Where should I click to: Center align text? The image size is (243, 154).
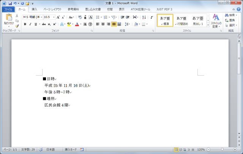pos(103,24)
